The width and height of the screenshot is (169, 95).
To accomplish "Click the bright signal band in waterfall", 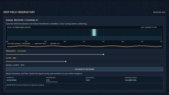I will coord(94,32).
